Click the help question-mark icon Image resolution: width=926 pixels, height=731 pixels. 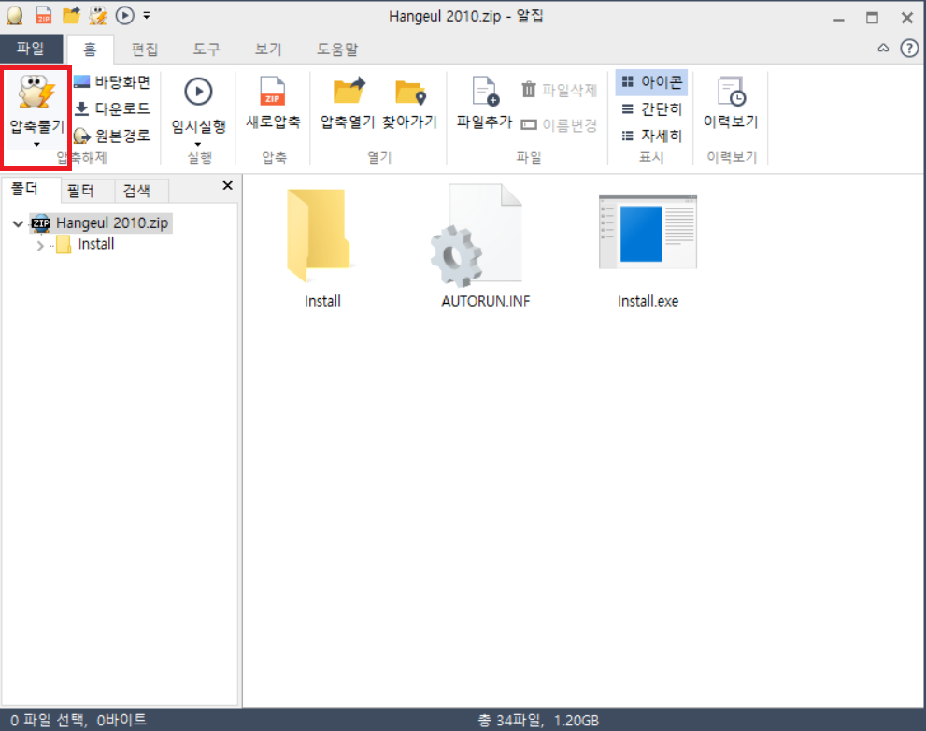pyautogui.click(x=907, y=49)
